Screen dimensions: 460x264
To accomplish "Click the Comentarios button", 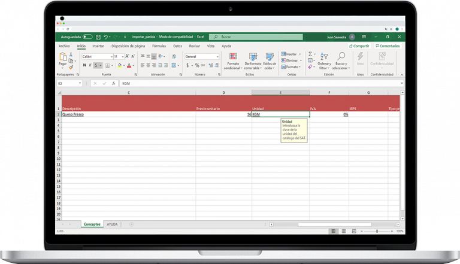I will [x=388, y=45].
